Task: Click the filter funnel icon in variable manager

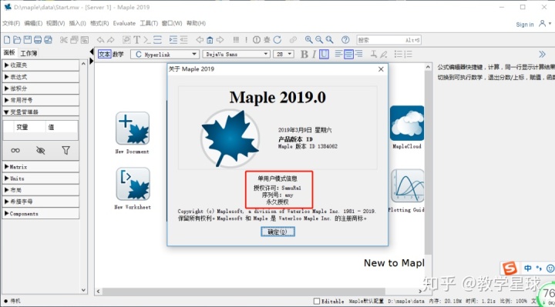Action: (x=66, y=151)
